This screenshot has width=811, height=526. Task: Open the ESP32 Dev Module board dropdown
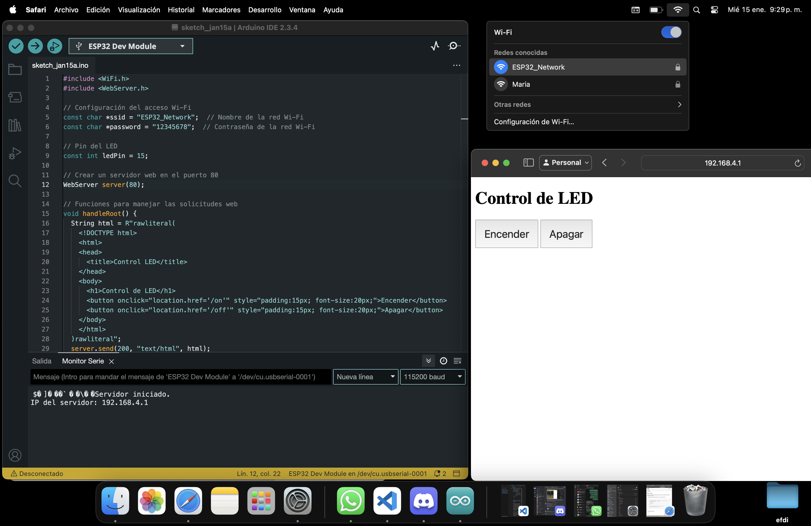[131, 46]
